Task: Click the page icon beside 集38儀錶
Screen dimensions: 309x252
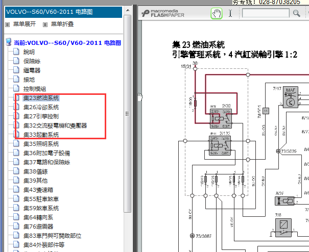Action: click(x=16, y=171)
